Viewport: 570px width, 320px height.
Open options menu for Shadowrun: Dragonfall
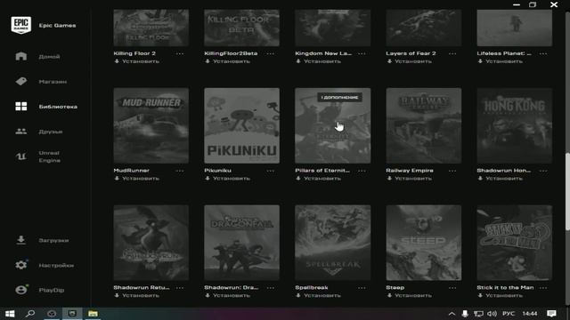point(271,288)
